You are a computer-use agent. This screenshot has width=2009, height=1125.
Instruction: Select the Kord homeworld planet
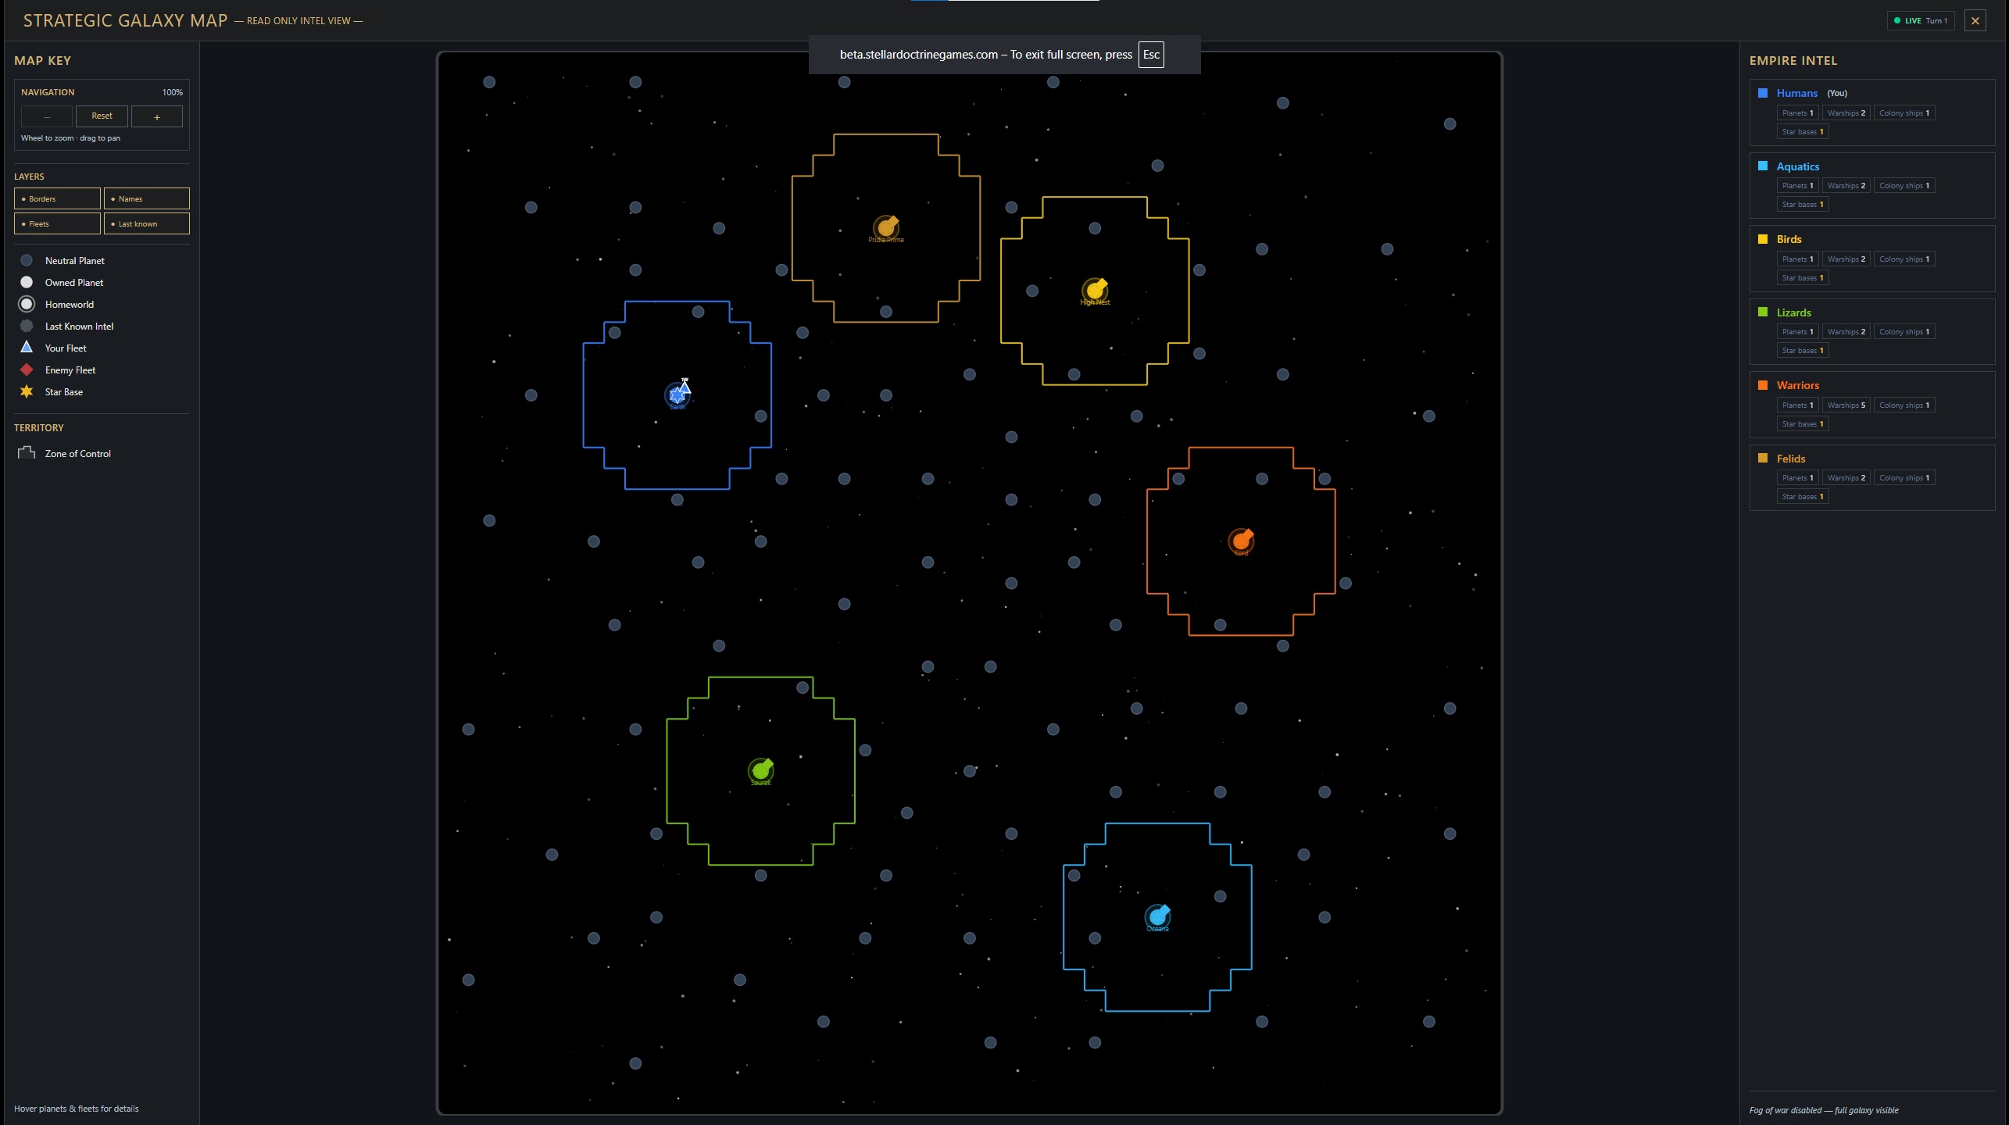click(1241, 541)
